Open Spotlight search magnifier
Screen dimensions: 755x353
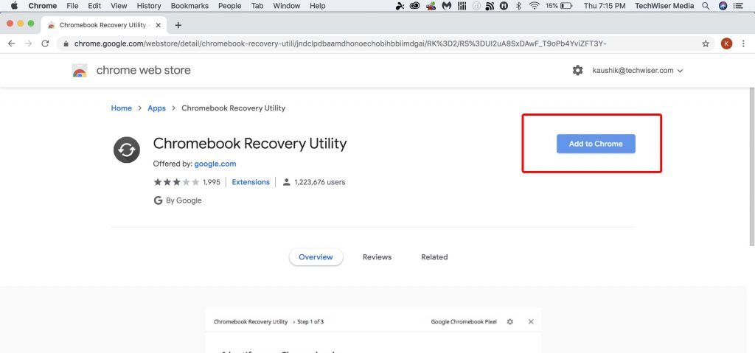click(706, 6)
